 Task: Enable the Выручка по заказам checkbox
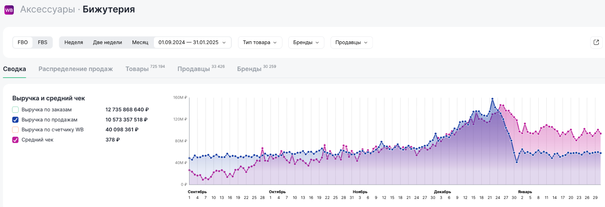click(16, 109)
